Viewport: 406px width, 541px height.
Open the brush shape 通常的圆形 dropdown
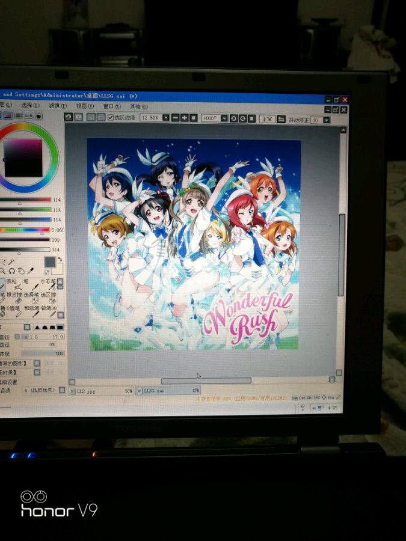37,363
